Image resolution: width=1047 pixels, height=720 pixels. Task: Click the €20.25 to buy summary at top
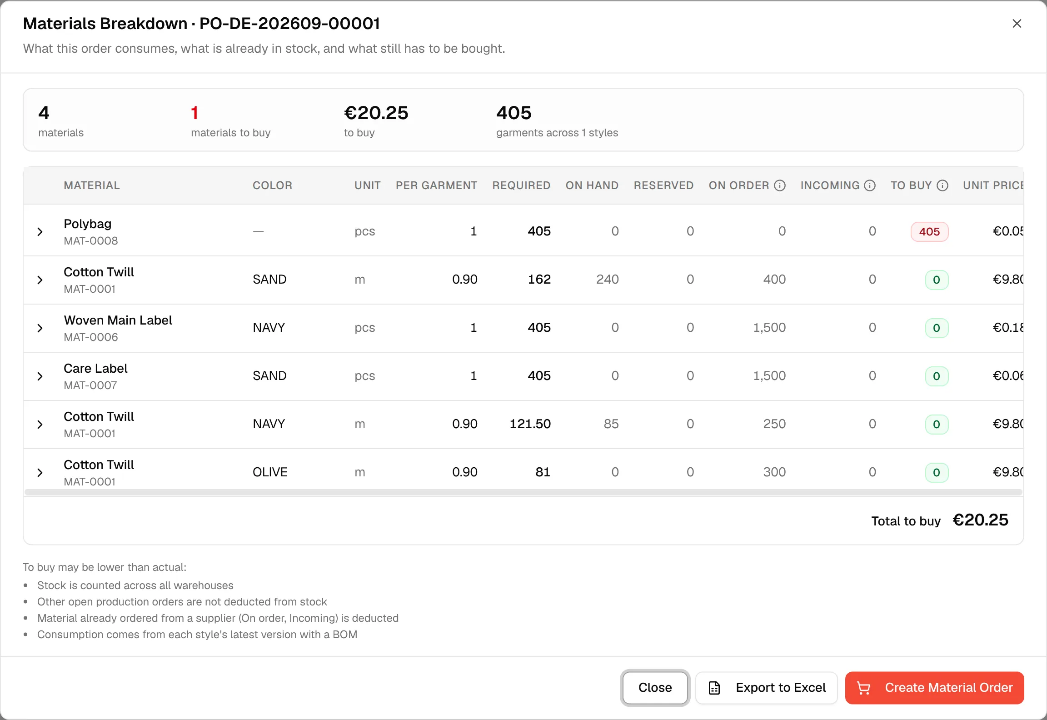(376, 121)
